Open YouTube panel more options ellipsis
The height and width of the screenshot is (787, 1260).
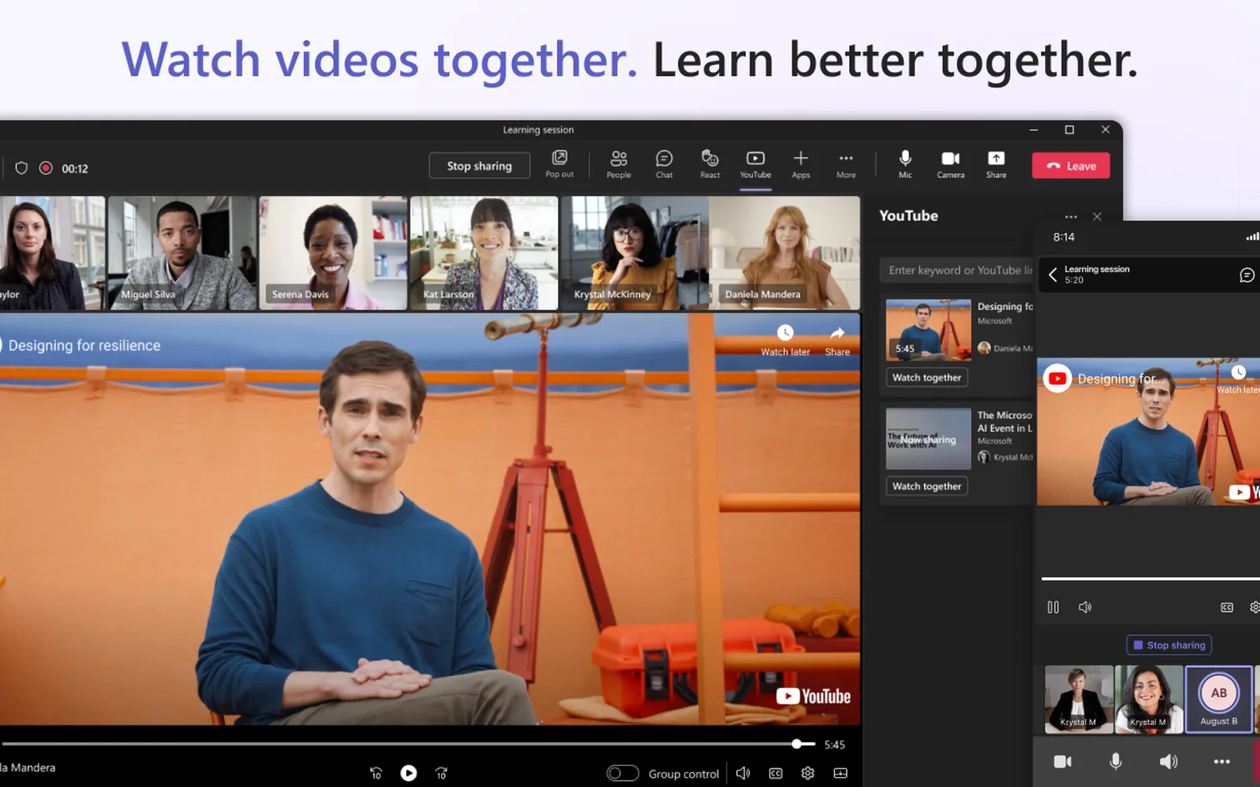coord(1071,216)
